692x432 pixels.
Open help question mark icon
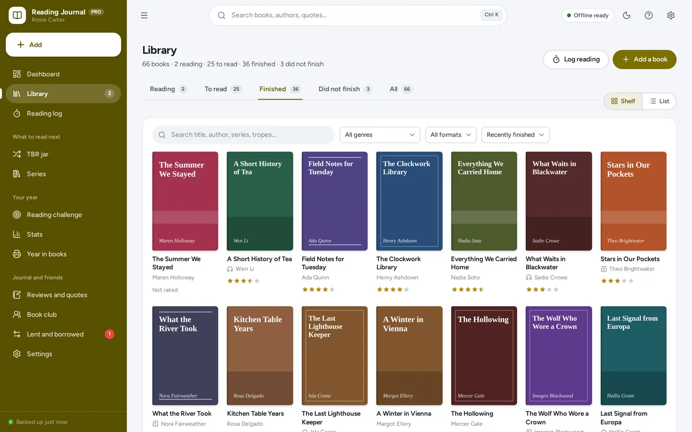click(649, 15)
